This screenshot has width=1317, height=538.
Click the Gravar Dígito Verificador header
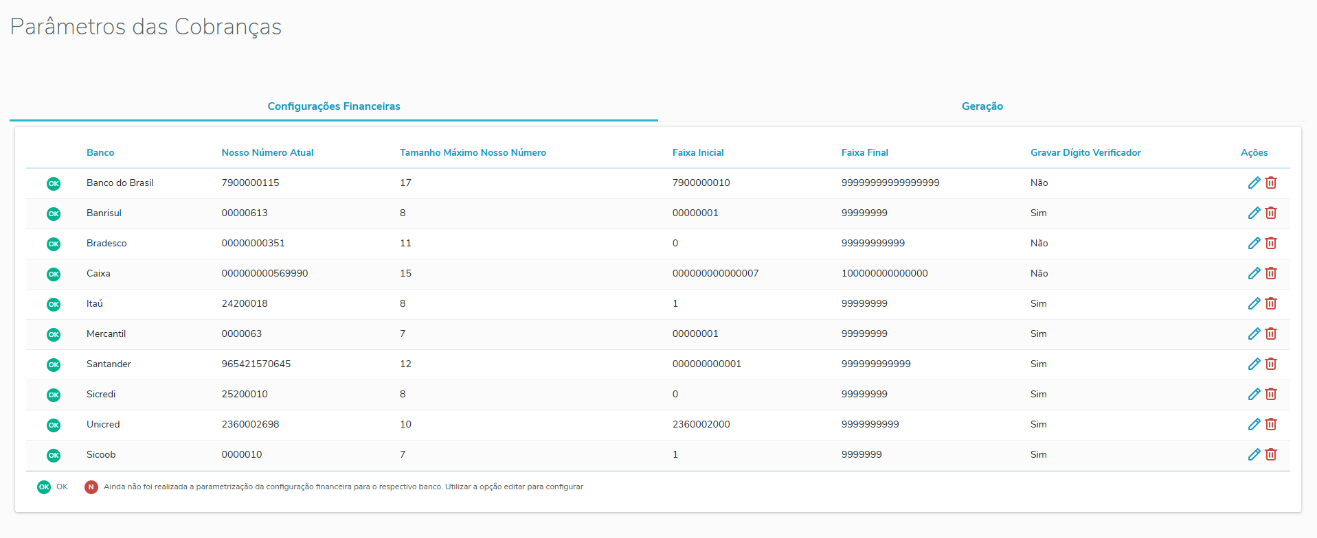(1085, 152)
